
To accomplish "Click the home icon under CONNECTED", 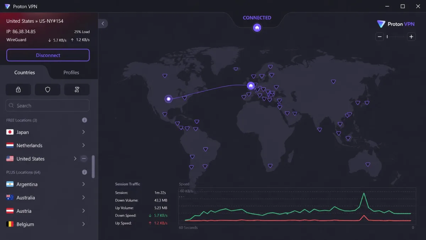I will tap(257, 27).
